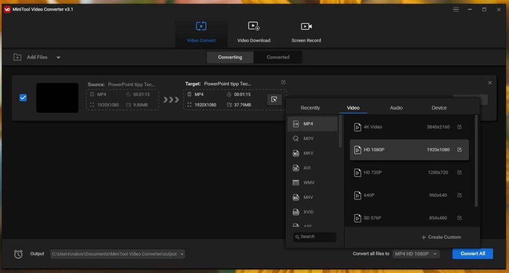The width and height of the screenshot is (509, 273).
Task: Edit the 4K Video preset settings
Action: [x=459, y=127]
